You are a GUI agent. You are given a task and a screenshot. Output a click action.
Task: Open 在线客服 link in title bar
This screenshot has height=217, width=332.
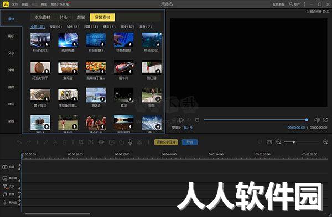(x=279, y=4)
